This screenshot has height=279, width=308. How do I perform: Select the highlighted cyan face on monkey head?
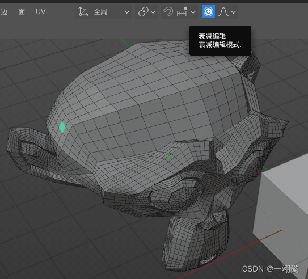pyautogui.click(x=62, y=127)
